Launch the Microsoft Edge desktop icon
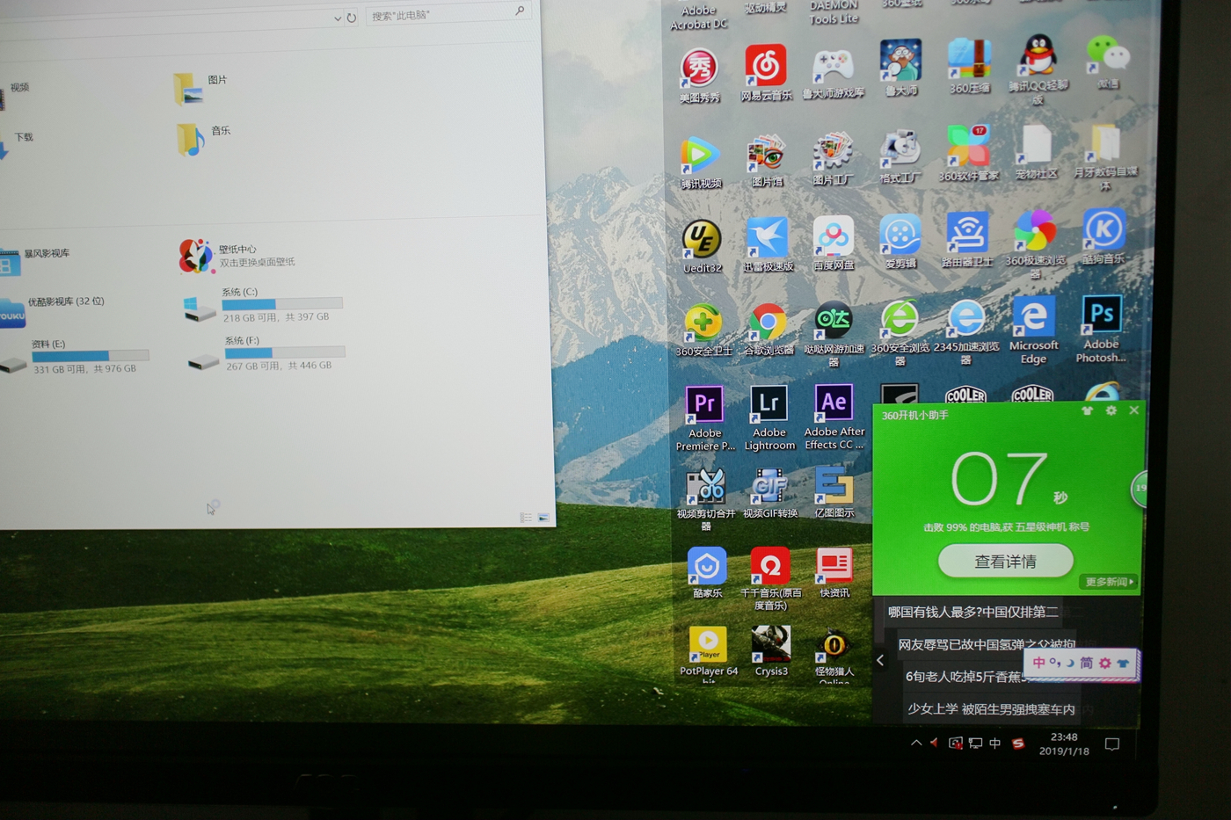The width and height of the screenshot is (1231, 820). pos(1033,317)
